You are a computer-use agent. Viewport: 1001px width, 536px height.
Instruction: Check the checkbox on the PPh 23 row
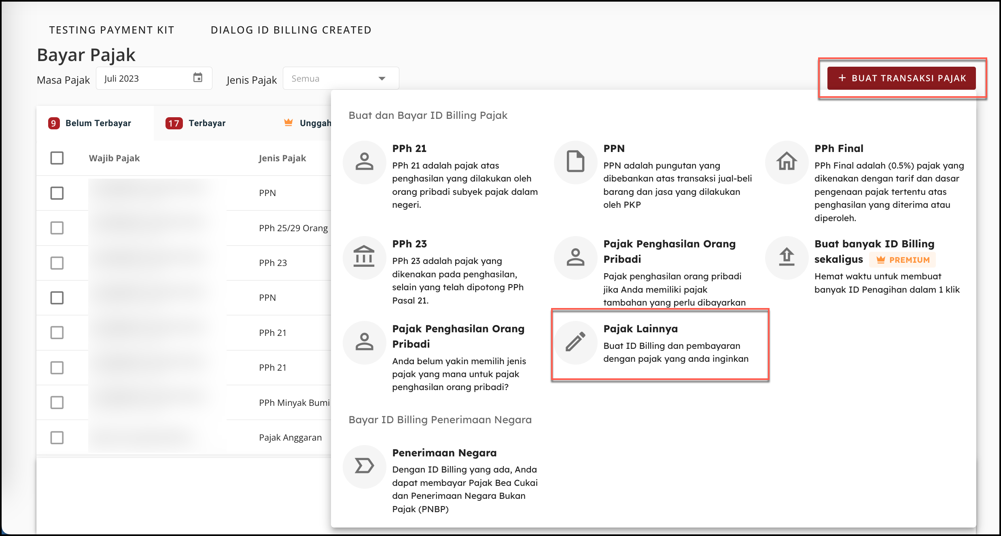coord(57,263)
